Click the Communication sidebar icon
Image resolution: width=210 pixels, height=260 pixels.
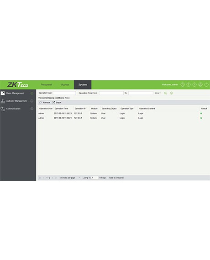pyautogui.click(x=3, y=109)
